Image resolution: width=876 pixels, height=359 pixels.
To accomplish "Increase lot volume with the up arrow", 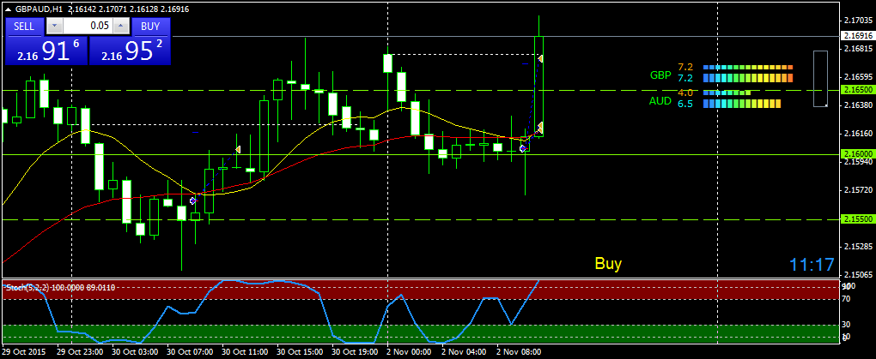I will point(120,26).
